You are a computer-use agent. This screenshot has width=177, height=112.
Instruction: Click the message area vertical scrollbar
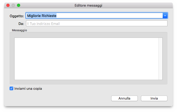point(160,59)
